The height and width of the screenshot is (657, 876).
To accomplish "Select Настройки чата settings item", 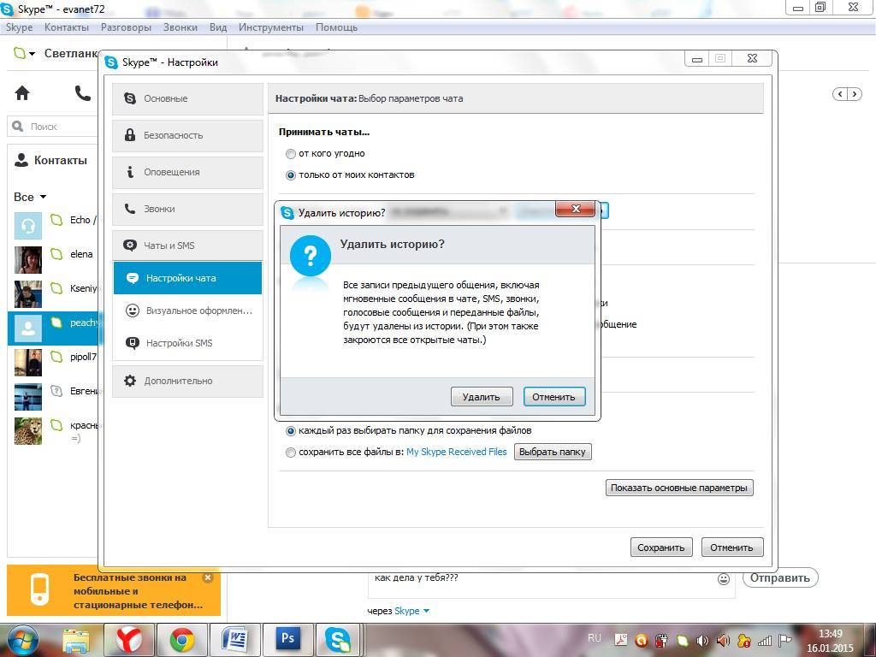I will (187, 278).
